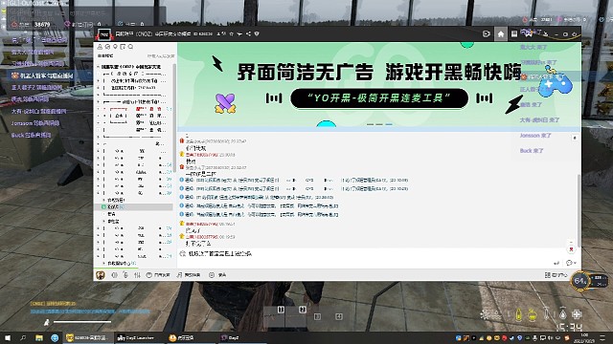Screen dimensions: 613x344
Task: Collapse the root CNDZ channel tree node
Action: point(98,67)
